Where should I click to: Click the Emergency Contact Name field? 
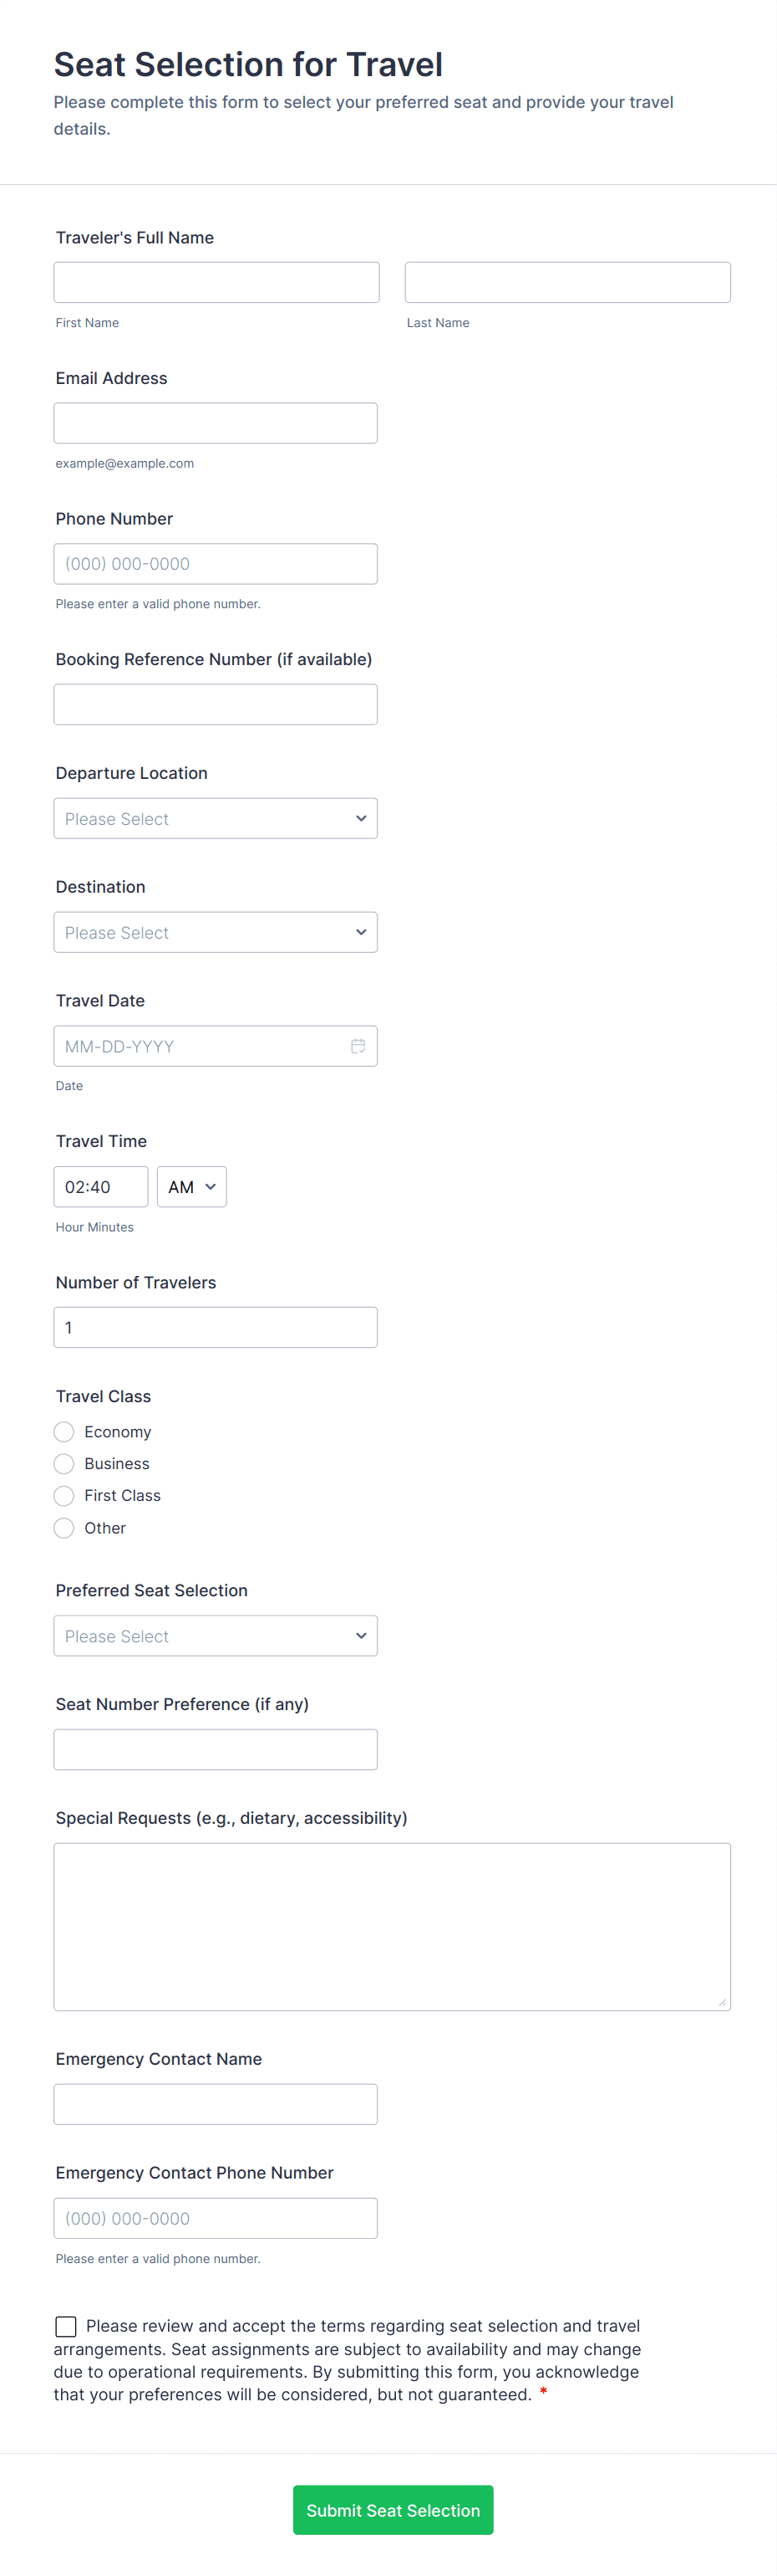[x=216, y=2104]
